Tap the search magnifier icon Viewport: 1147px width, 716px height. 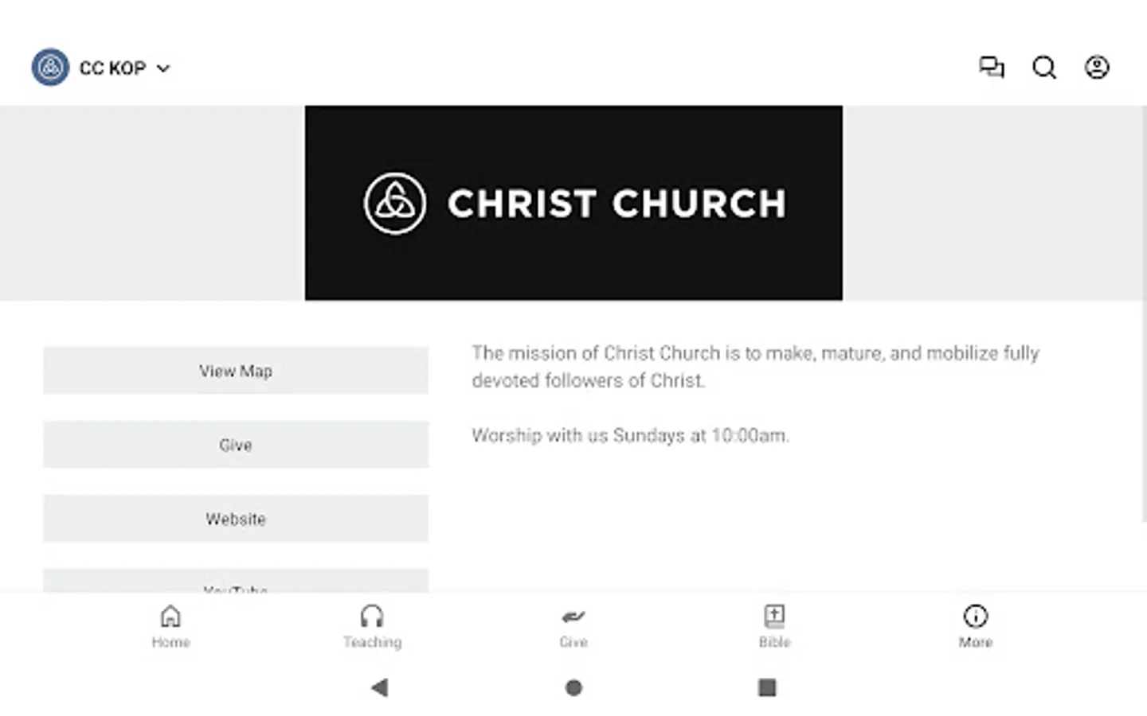click(1043, 68)
